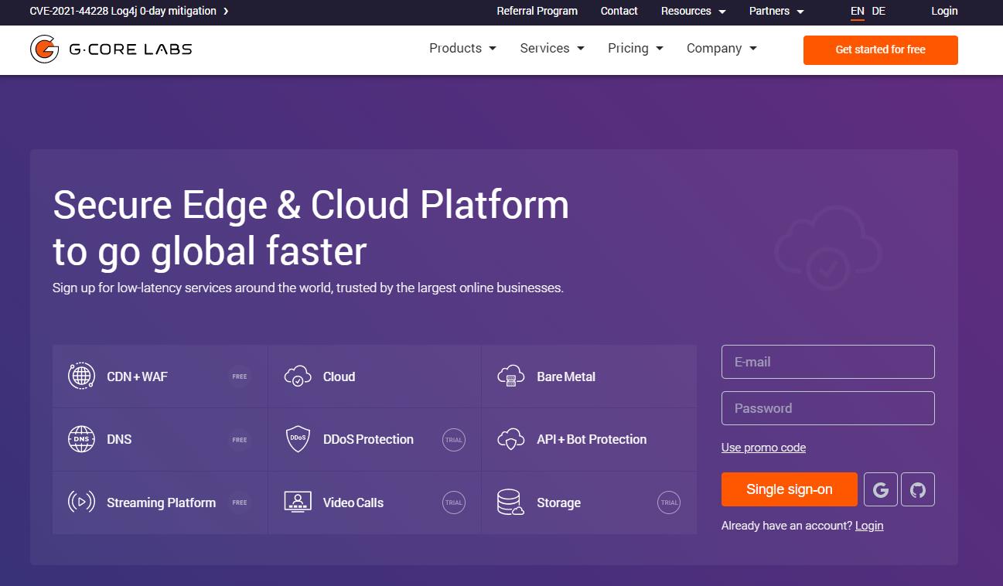Click the G-Core Labs logo icon
The image size is (1003, 586).
[45, 49]
